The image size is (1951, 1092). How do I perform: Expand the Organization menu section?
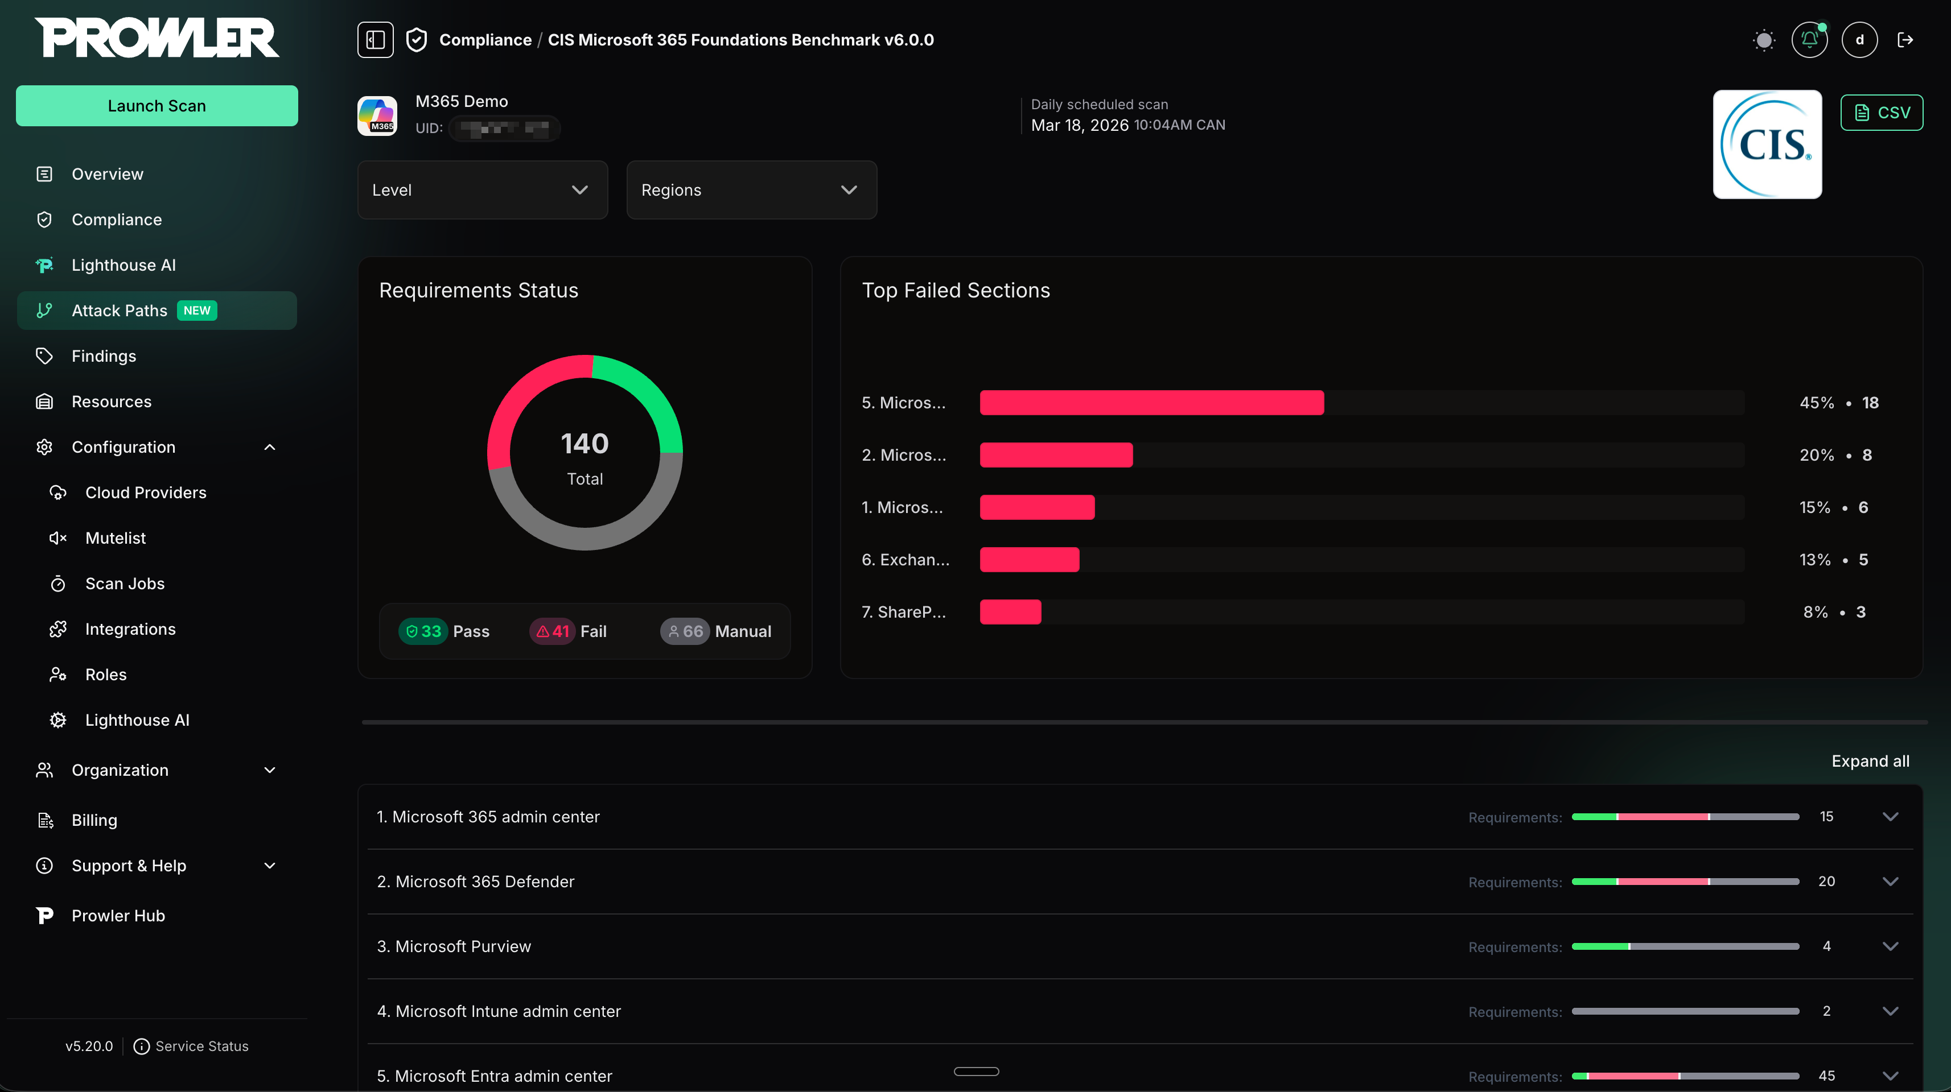click(x=270, y=770)
